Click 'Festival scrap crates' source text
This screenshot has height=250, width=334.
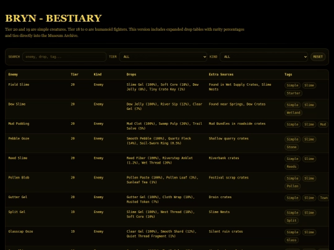click(x=229, y=178)
